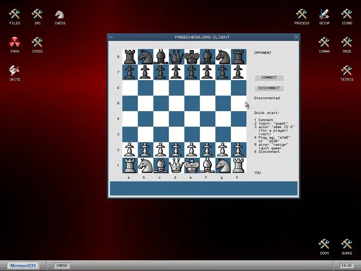Click the DISCONNECT button
The height and width of the screenshot is (271, 361).
pos(269,88)
